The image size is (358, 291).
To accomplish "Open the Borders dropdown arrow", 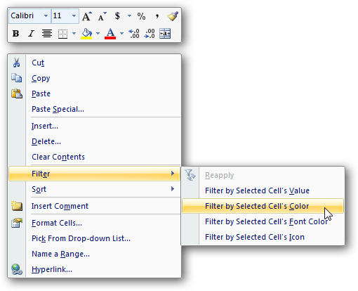I will 74,34.
